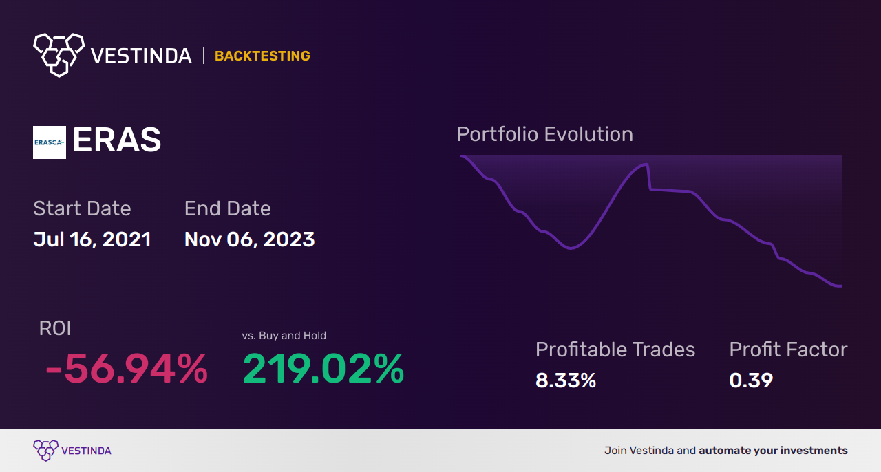Click the Vestinda hexagon logo in header
Image resolution: width=881 pixels, height=472 pixels.
59,54
